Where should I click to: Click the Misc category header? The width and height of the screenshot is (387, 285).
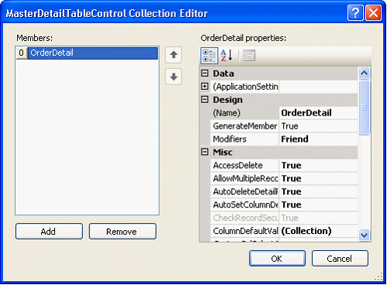click(x=278, y=152)
